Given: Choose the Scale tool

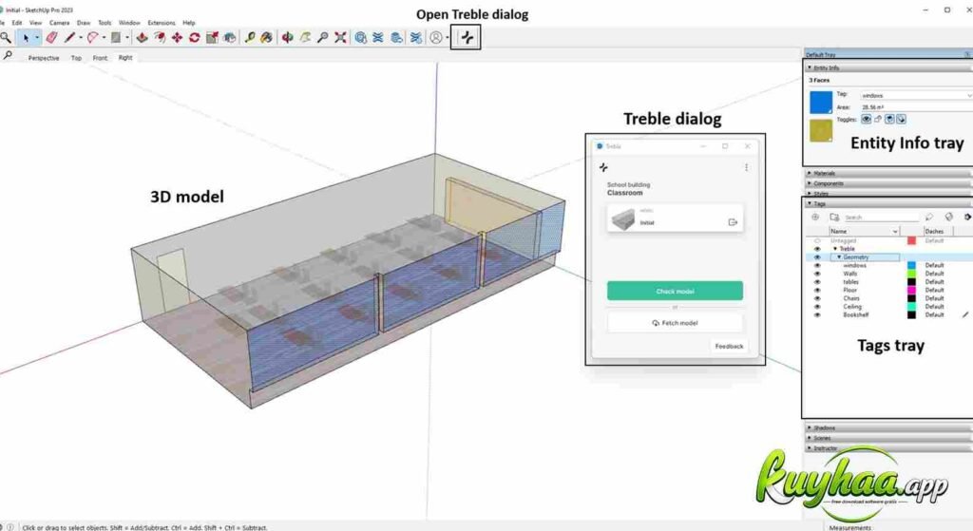Looking at the screenshot, I should coord(212,38).
